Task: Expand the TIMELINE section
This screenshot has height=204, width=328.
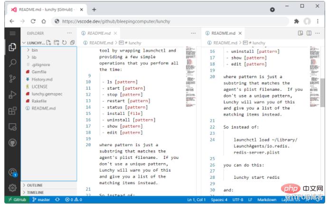Action: coord(49,192)
